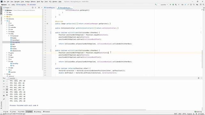Click the Run console horizontal scrollbar
Viewport: 205px width, 115px height.
78,110
